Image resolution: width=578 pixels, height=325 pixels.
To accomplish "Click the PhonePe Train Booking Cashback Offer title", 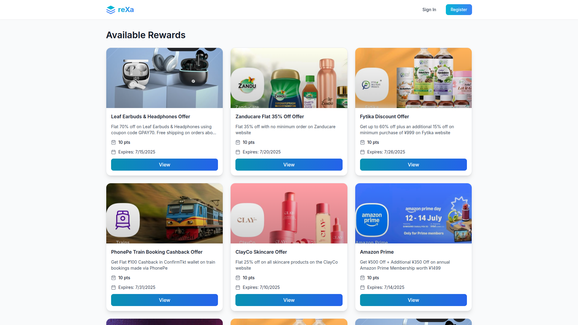I will click(x=157, y=252).
